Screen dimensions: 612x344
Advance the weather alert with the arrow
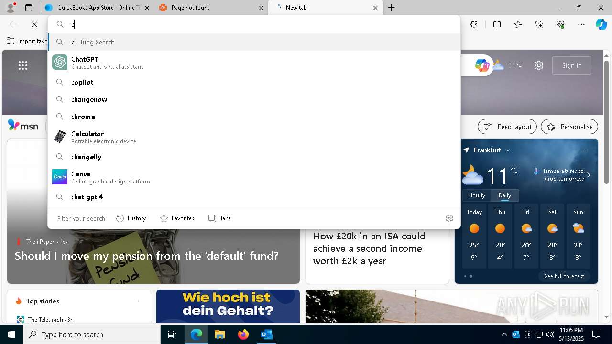(589, 175)
